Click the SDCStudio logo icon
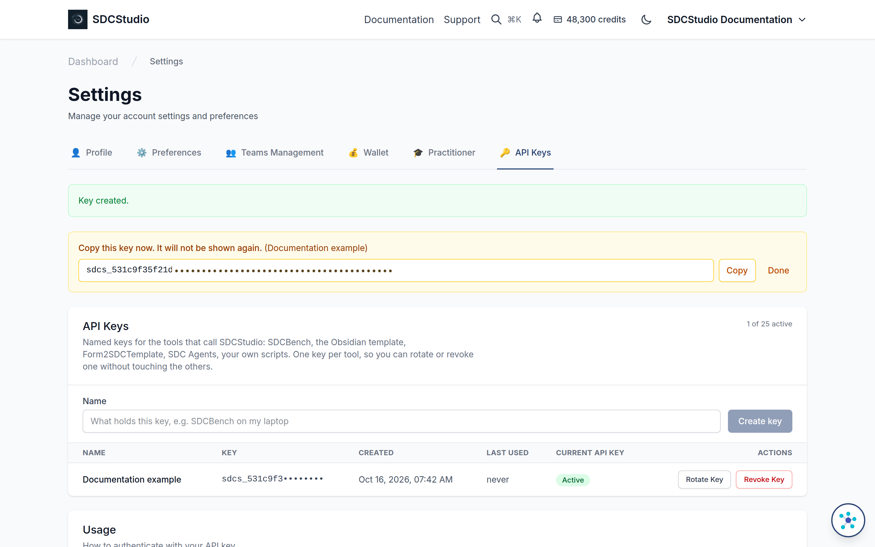This screenshot has height=547, width=875. (77, 19)
